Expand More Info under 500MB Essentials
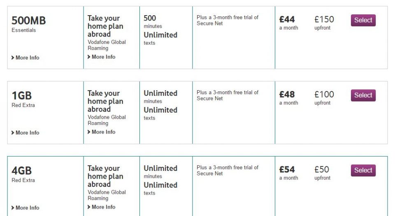This screenshot has width=395, height=216. click(x=26, y=58)
